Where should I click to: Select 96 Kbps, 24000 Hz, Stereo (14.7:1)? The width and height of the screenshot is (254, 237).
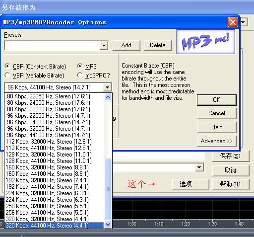click(x=54, y=122)
